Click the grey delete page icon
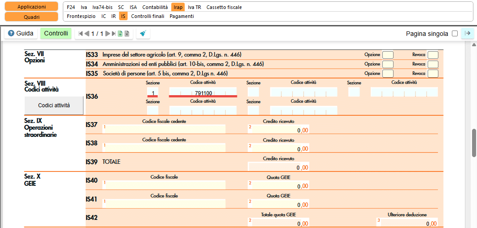 127,34
